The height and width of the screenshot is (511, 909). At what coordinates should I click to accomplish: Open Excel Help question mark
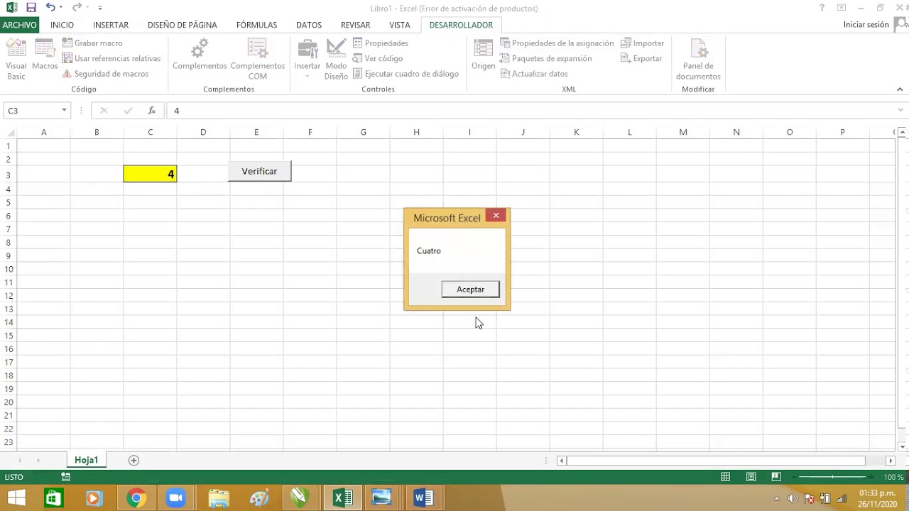pos(822,8)
